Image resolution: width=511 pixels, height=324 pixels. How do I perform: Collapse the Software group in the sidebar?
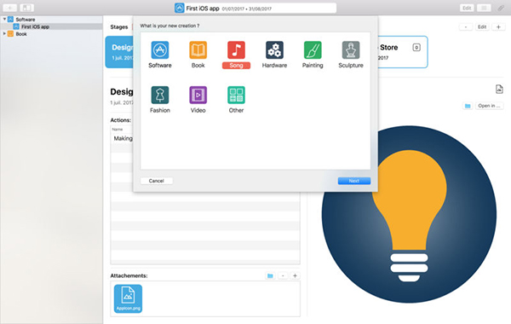(4, 20)
